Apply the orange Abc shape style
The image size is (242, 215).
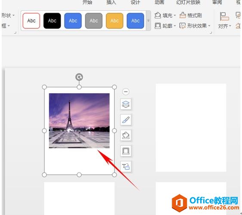tap(115, 21)
